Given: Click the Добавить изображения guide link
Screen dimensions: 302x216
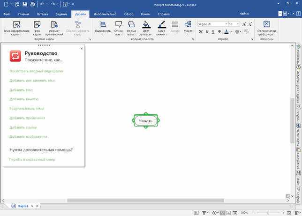Looking at the screenshot, I should pyautogui.click(x=28, y=136).
